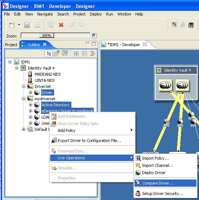
Task: Open the Project menu
Action: pyautogui.click(x=79, y=14)
